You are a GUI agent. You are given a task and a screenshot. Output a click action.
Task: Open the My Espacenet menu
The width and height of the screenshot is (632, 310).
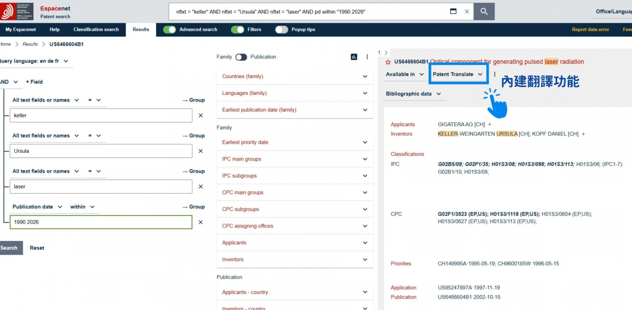click(x=21, y=30)
